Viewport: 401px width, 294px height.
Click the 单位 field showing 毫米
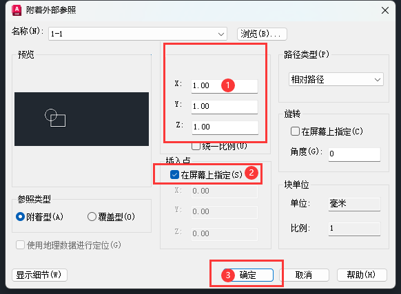[354, 204]
